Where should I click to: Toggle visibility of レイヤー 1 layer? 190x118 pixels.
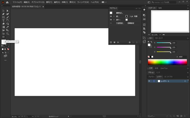[149, 81]
